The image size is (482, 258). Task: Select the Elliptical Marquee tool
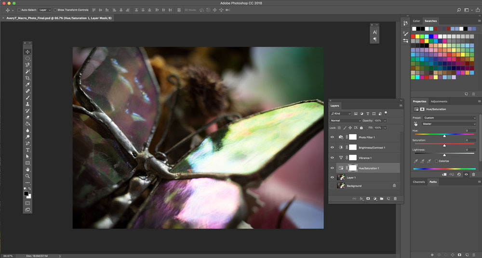point(27,58)
